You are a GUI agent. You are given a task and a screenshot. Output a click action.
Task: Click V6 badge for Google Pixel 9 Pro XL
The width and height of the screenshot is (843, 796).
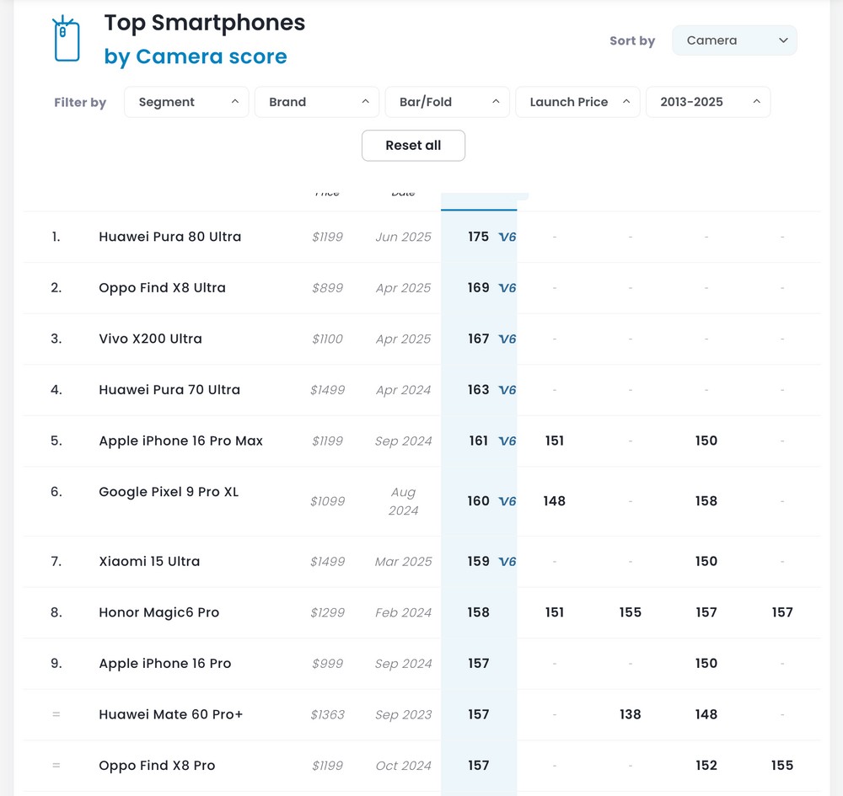point(507,501)
